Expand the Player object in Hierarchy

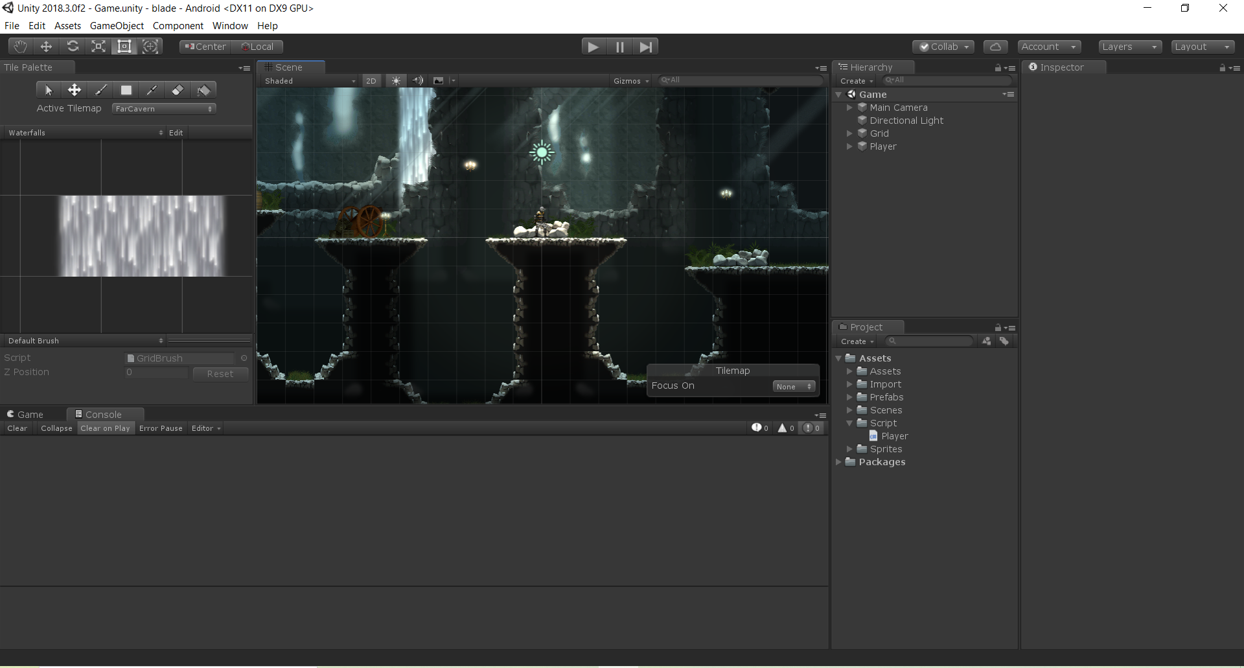[x=850, y=146]
